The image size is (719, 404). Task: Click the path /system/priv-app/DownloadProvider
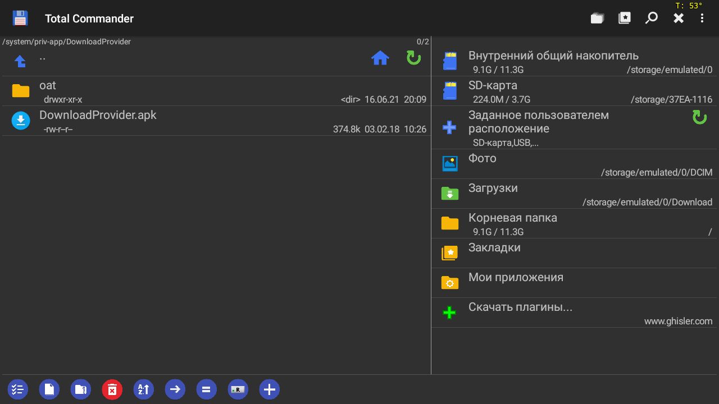(x=67, y=42)
